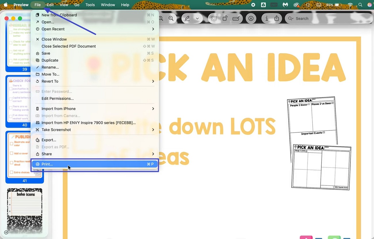Expand the Revert To submenu

[95, 81]
